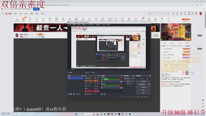206x116 pixels.
Task: Open Douyu download (下载) icon
Action: tap(181, 13)
